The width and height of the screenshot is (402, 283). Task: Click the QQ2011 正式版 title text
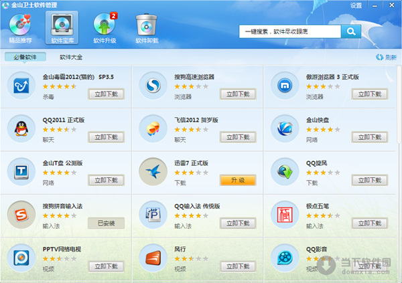pos(64,120)
